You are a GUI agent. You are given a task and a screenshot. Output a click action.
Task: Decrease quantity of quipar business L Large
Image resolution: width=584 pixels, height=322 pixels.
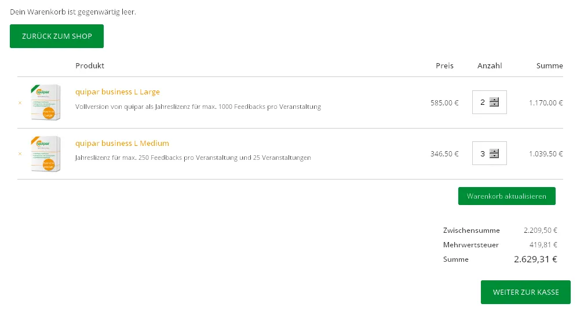(x=494, y=105)
